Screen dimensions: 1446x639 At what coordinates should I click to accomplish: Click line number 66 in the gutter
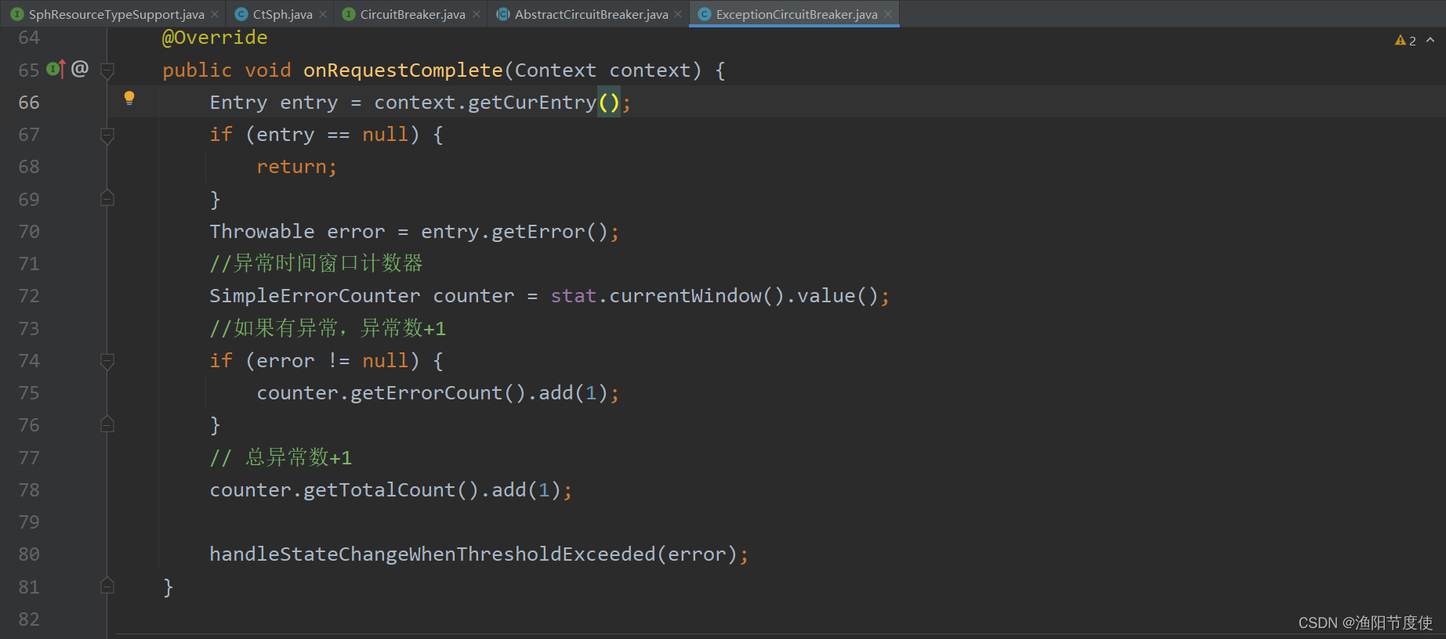point(29,103)
